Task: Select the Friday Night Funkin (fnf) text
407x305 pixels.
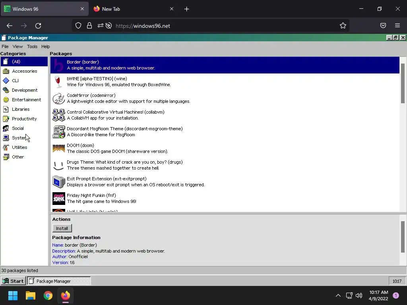Action: (91, 195)
